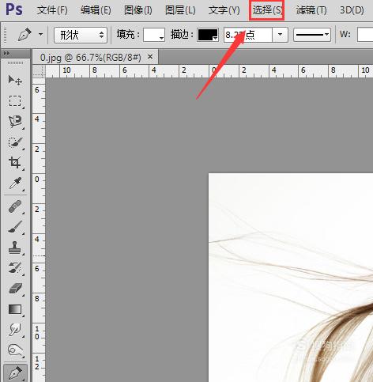The width and height of the screenshot is (373, 382).
Task: Open the 选择(S) menu
Action: click(x=267, y=10)
